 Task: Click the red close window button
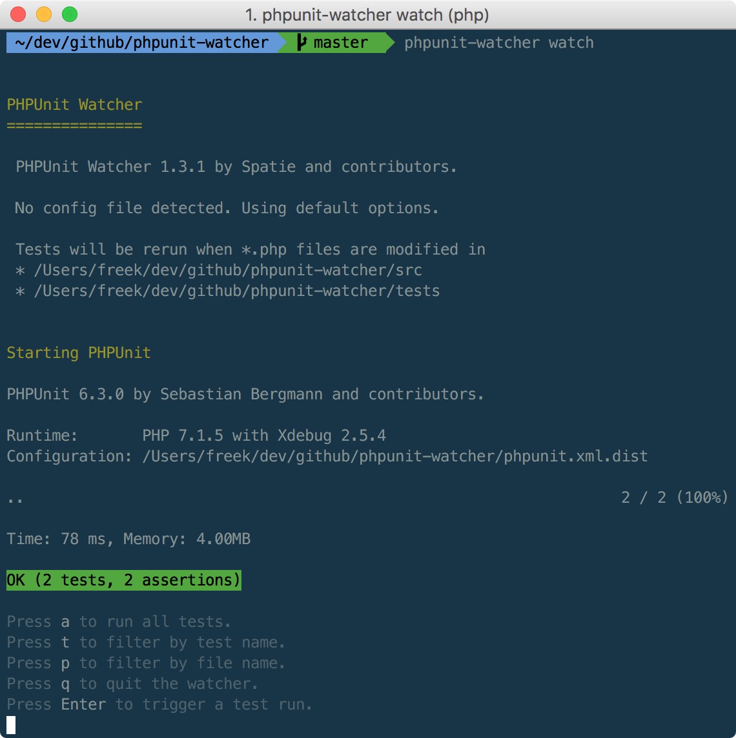(x=18, y=14)
